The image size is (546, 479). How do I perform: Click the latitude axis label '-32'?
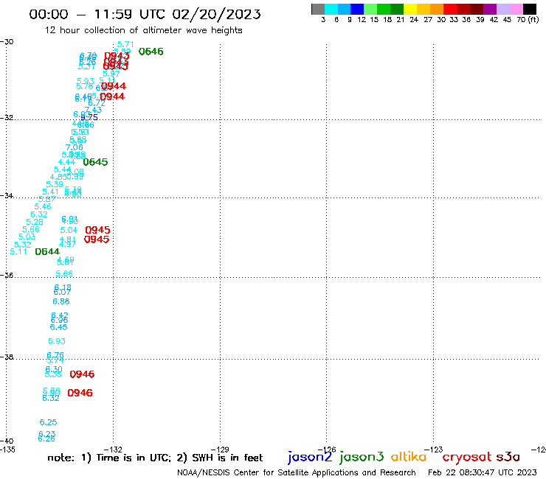[x=7, y=118]
